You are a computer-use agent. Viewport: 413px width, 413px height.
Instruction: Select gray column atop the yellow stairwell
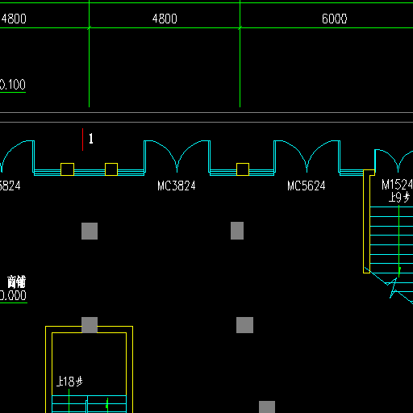tap(90, 325)
